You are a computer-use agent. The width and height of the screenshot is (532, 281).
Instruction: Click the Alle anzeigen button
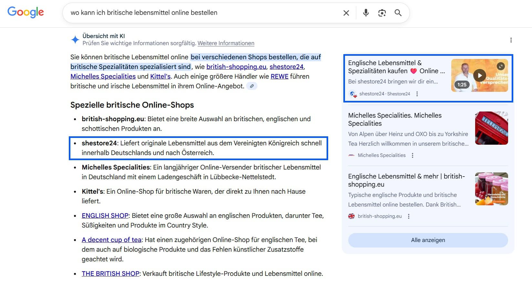coord(428,240)
